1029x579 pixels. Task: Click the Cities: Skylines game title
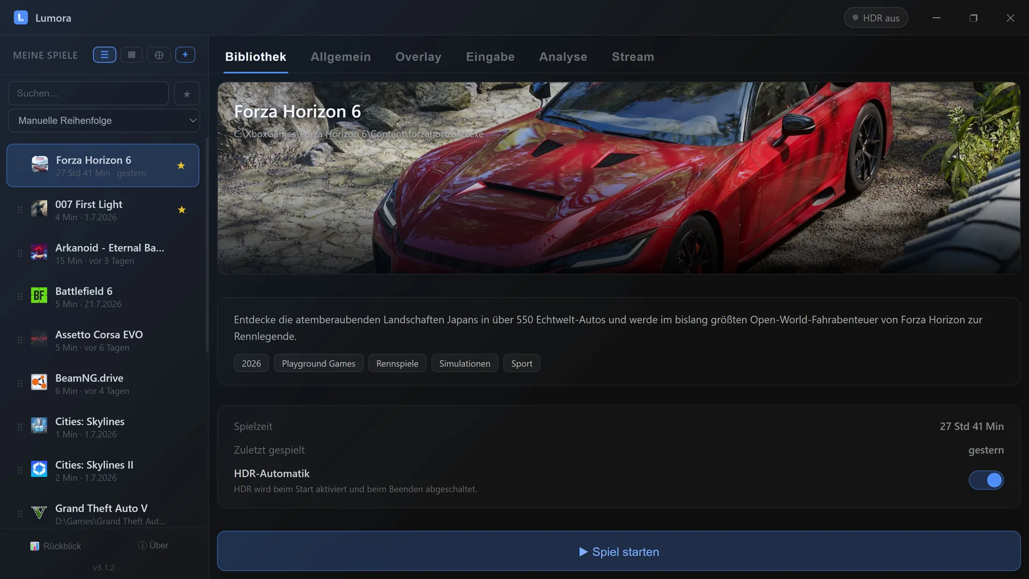[90, 421]
